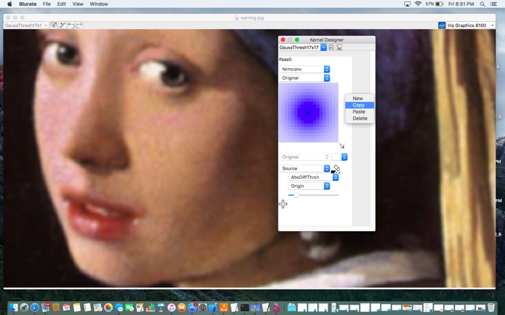
Task: Open Keynote from the Dock
Action: 161,307
